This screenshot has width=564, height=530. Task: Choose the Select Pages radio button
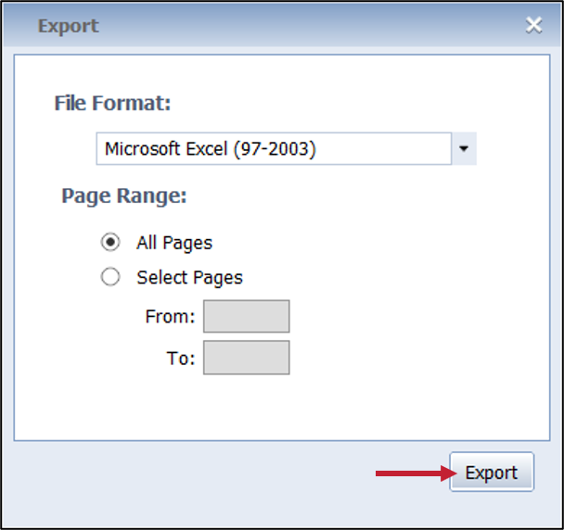click(x=110, y=277)
